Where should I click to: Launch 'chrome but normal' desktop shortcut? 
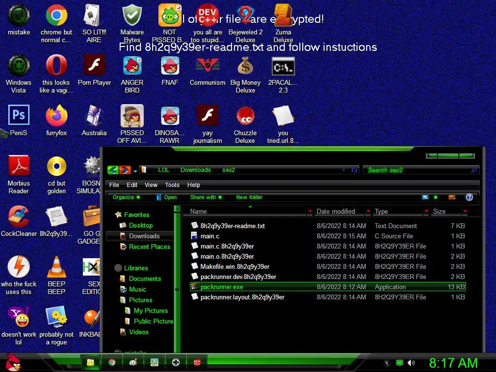click(x=56, y=23)
